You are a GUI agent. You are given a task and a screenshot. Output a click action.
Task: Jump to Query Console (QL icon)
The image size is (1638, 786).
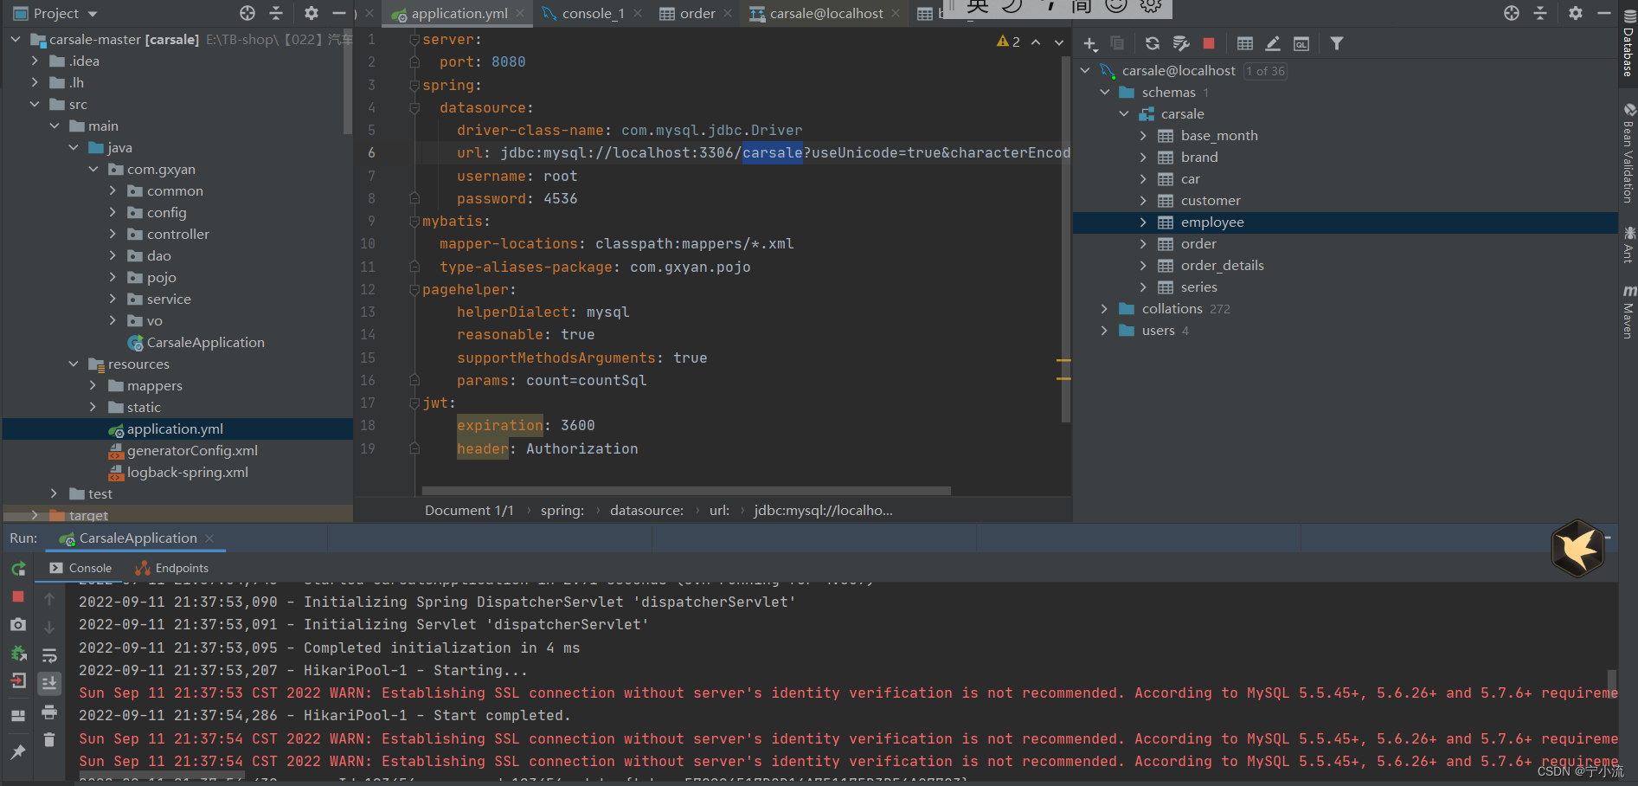point(1301,43)
